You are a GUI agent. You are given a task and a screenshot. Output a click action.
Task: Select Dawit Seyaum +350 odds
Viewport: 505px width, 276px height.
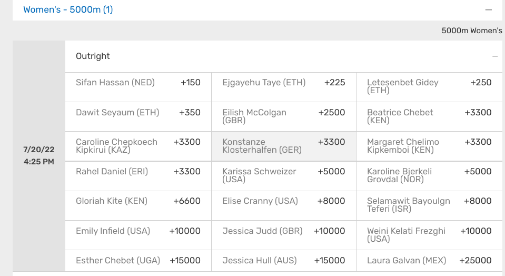pos(138,116)
